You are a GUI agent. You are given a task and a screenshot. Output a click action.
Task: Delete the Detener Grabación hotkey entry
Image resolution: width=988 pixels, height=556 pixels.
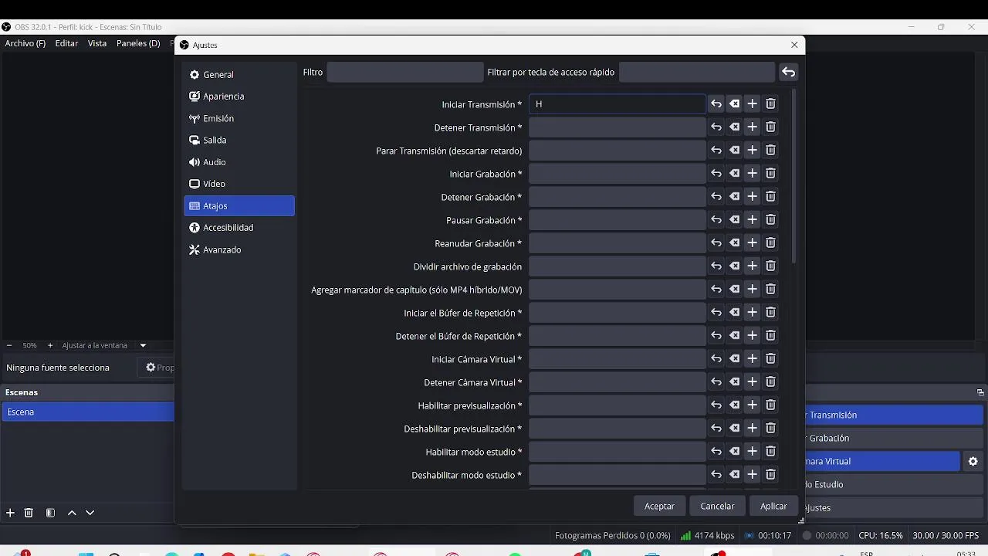click(770, 197)
